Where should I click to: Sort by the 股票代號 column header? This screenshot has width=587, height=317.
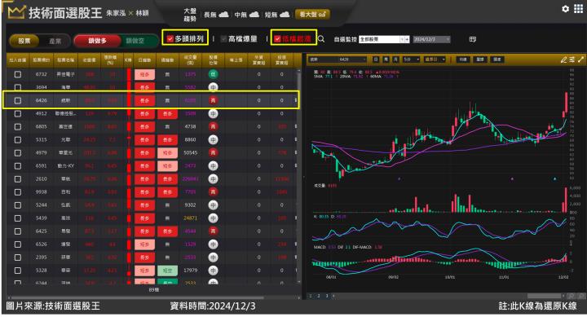coord(42,59)
